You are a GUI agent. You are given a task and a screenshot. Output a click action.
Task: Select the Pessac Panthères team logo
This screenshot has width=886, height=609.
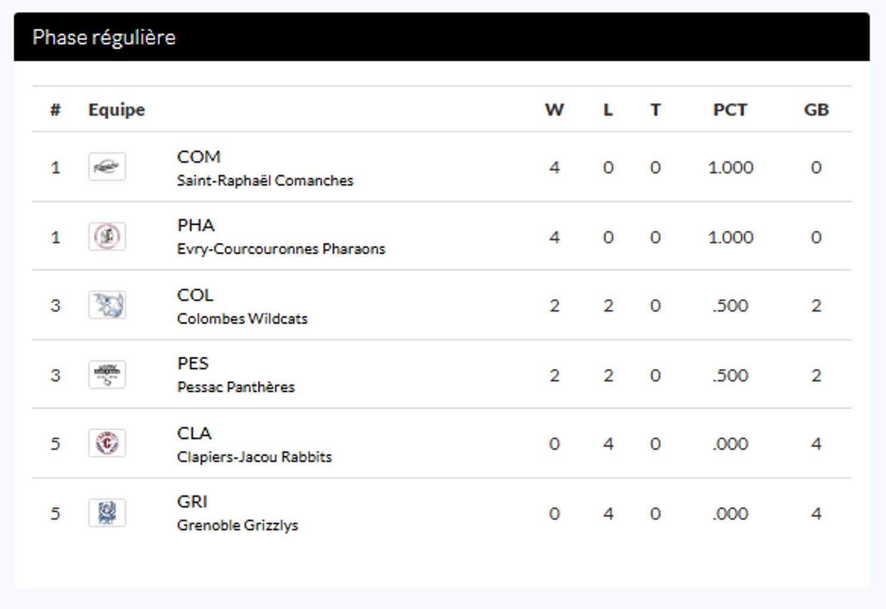tap(107, 375)
